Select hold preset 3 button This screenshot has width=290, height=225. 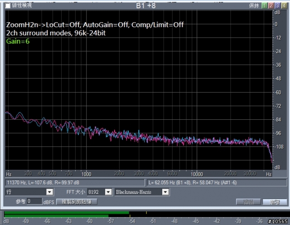coord(277,5)
